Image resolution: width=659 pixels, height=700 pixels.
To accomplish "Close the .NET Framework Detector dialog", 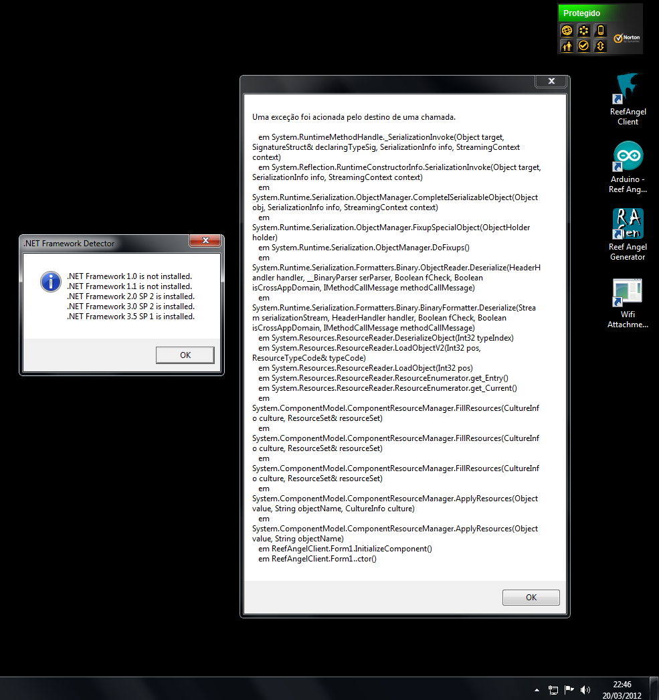I will pyautogui.click(x=205, y=240).
